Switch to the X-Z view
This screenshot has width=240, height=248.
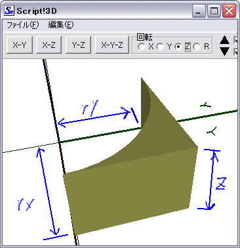49,45
